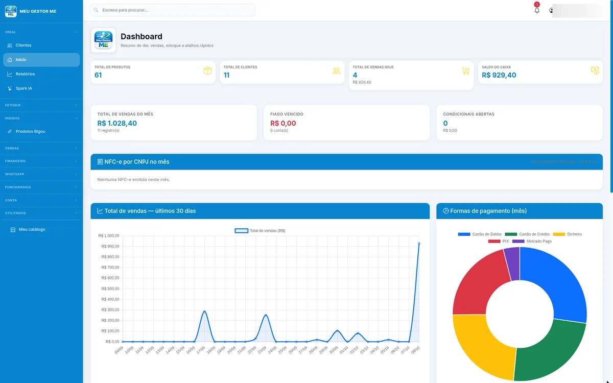
Task: Click the Meu Gestor ME sidebar logo
Action: (11, 11)
